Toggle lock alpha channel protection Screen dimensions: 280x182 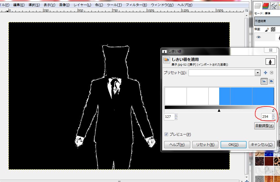click(x=273, y=29)
